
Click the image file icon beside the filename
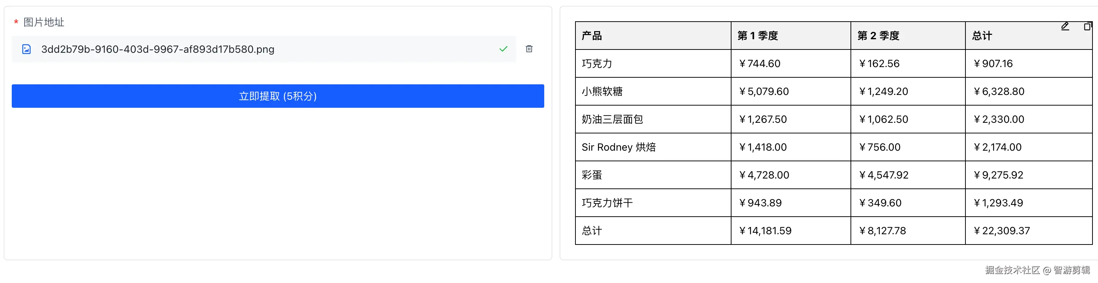26,49
